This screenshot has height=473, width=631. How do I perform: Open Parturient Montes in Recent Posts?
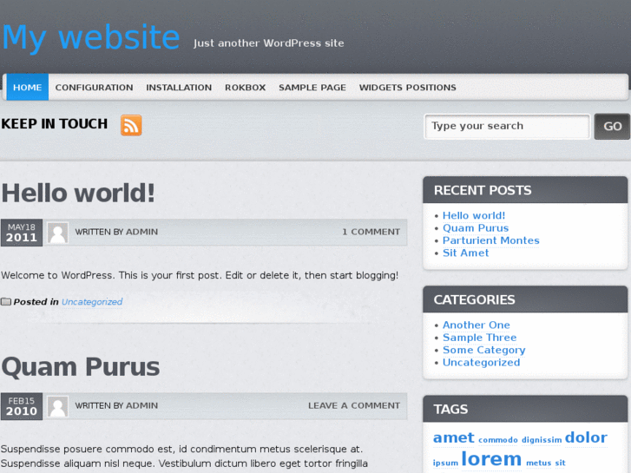point(491,240)
